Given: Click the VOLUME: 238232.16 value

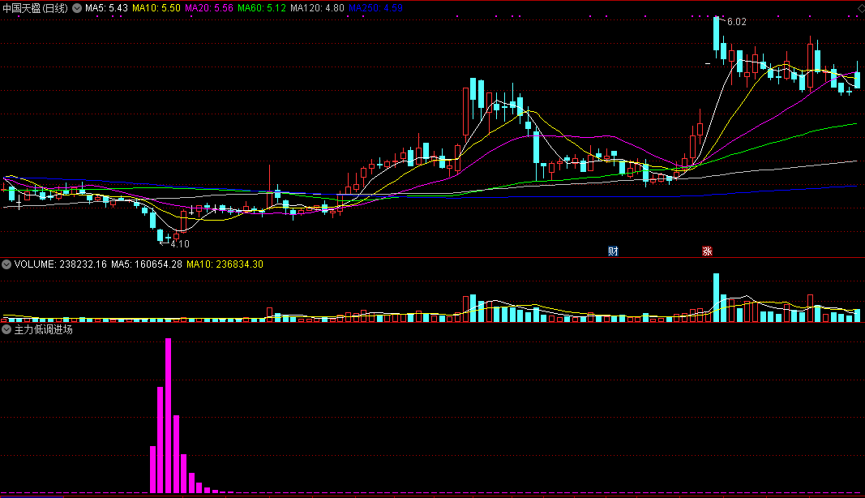Looking at the screenshot, I should (x=61, y=264).
